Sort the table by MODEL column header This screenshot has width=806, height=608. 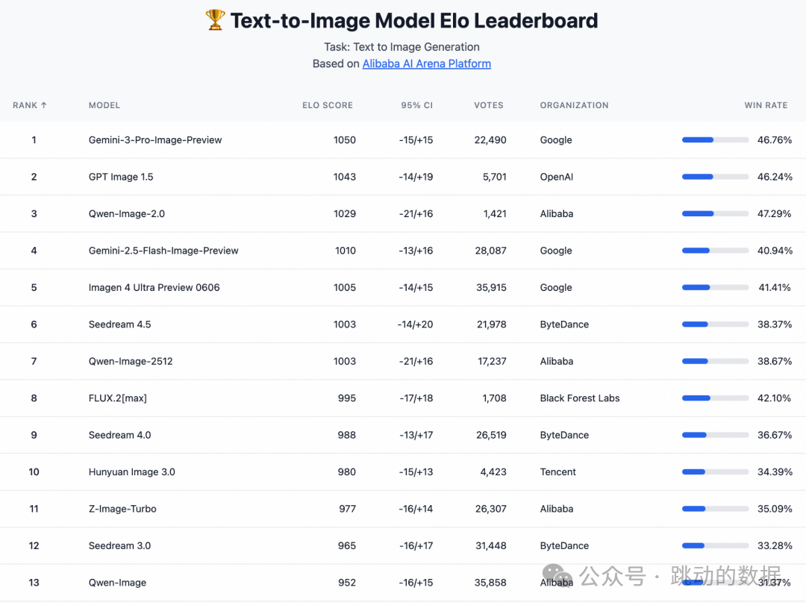pyautogui.click(x=104, y=105)
